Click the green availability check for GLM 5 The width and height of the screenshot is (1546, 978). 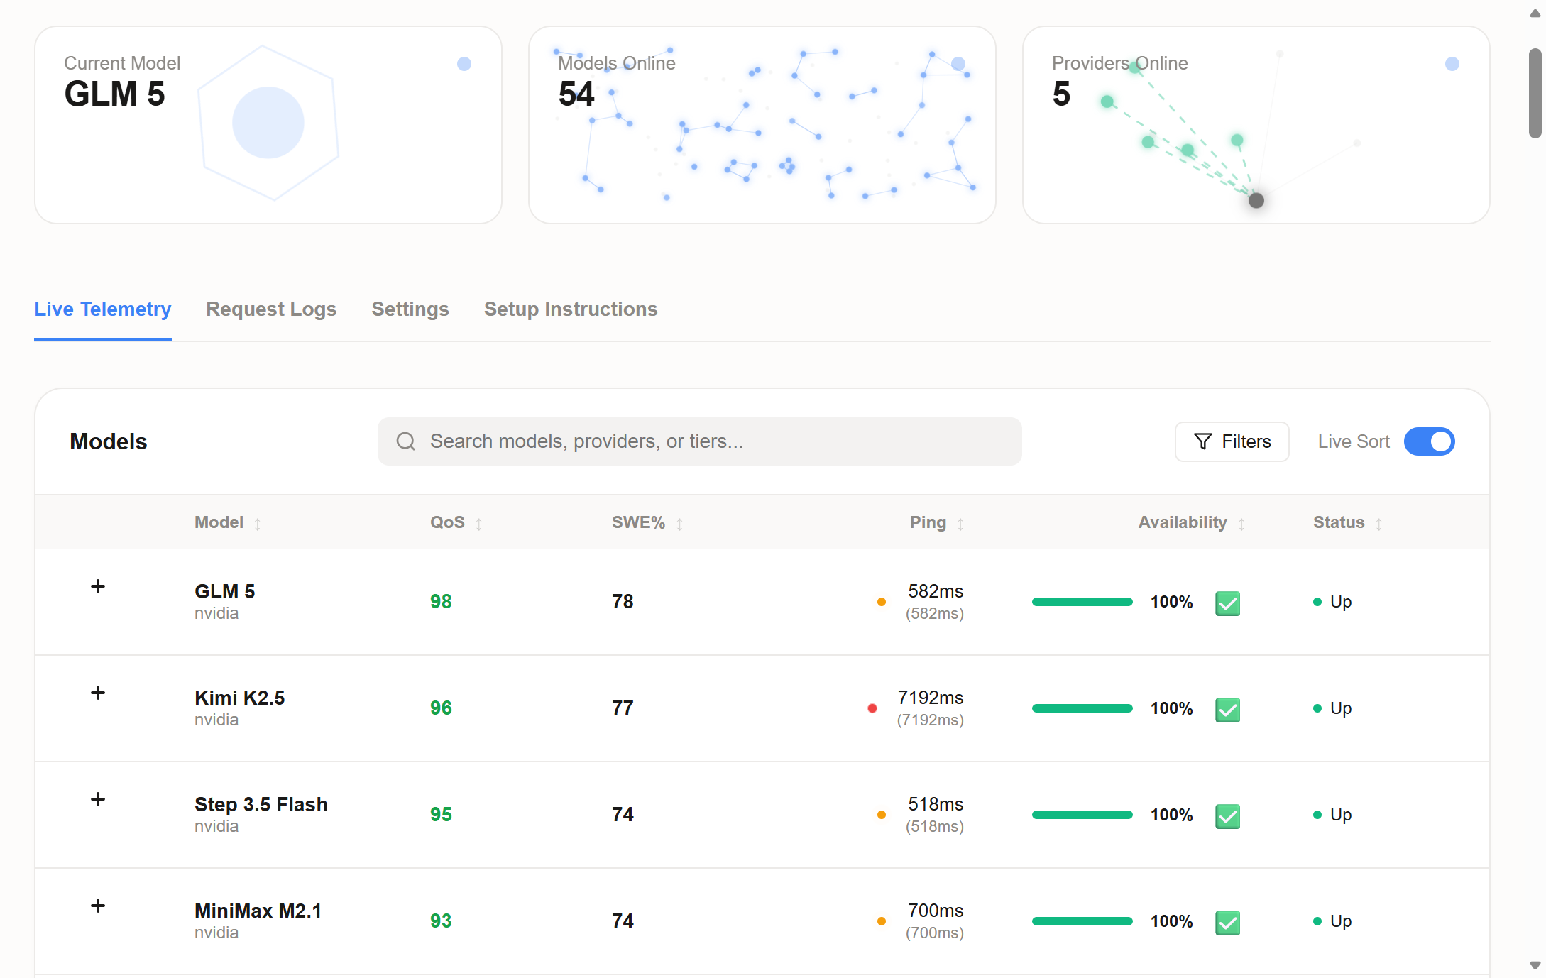(1227, 603)
